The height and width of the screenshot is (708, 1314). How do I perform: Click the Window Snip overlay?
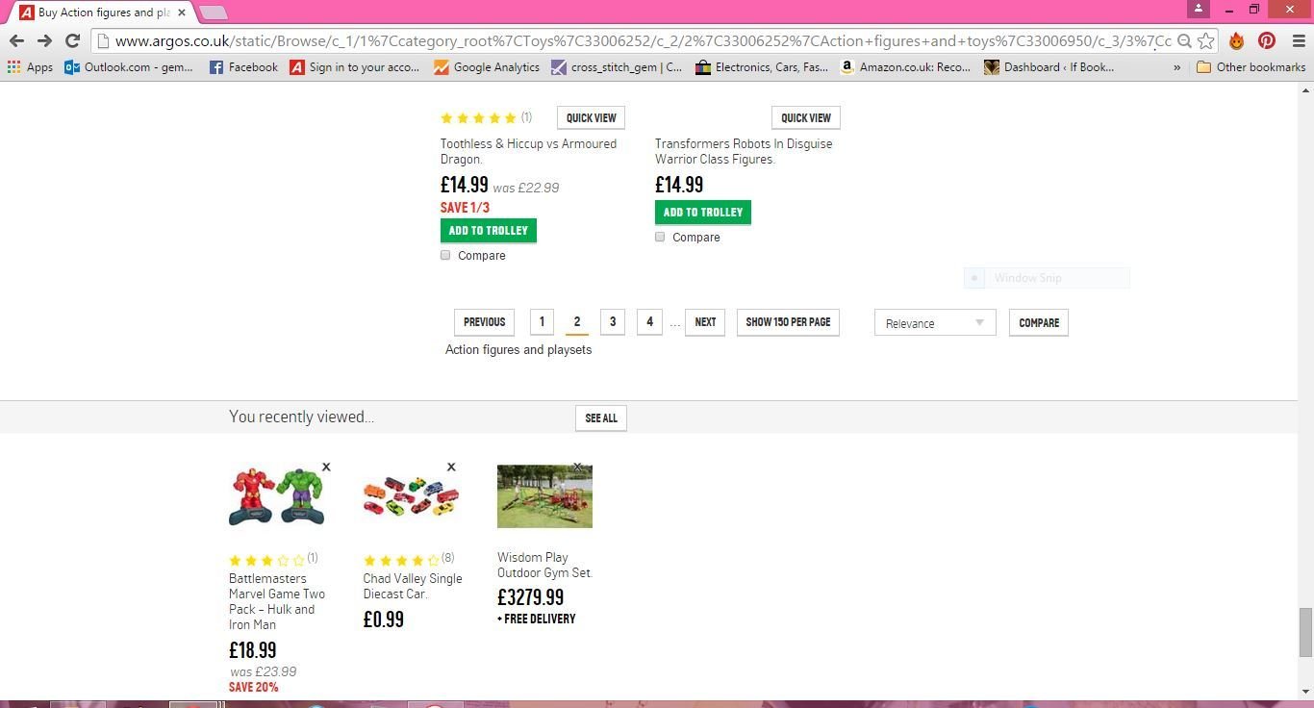click(x=1047, y=278)
